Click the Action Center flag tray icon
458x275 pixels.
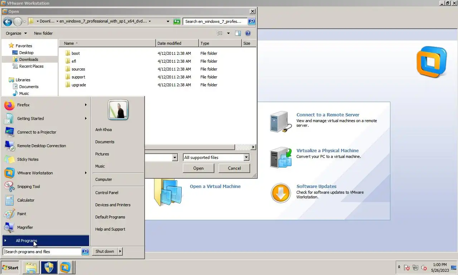[407, 267]
